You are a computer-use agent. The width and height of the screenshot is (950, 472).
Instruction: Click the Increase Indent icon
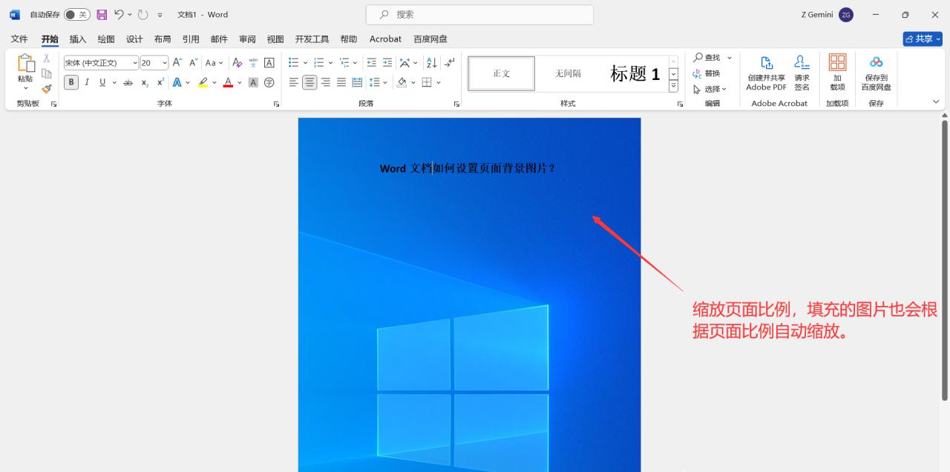tap(387, 63)
